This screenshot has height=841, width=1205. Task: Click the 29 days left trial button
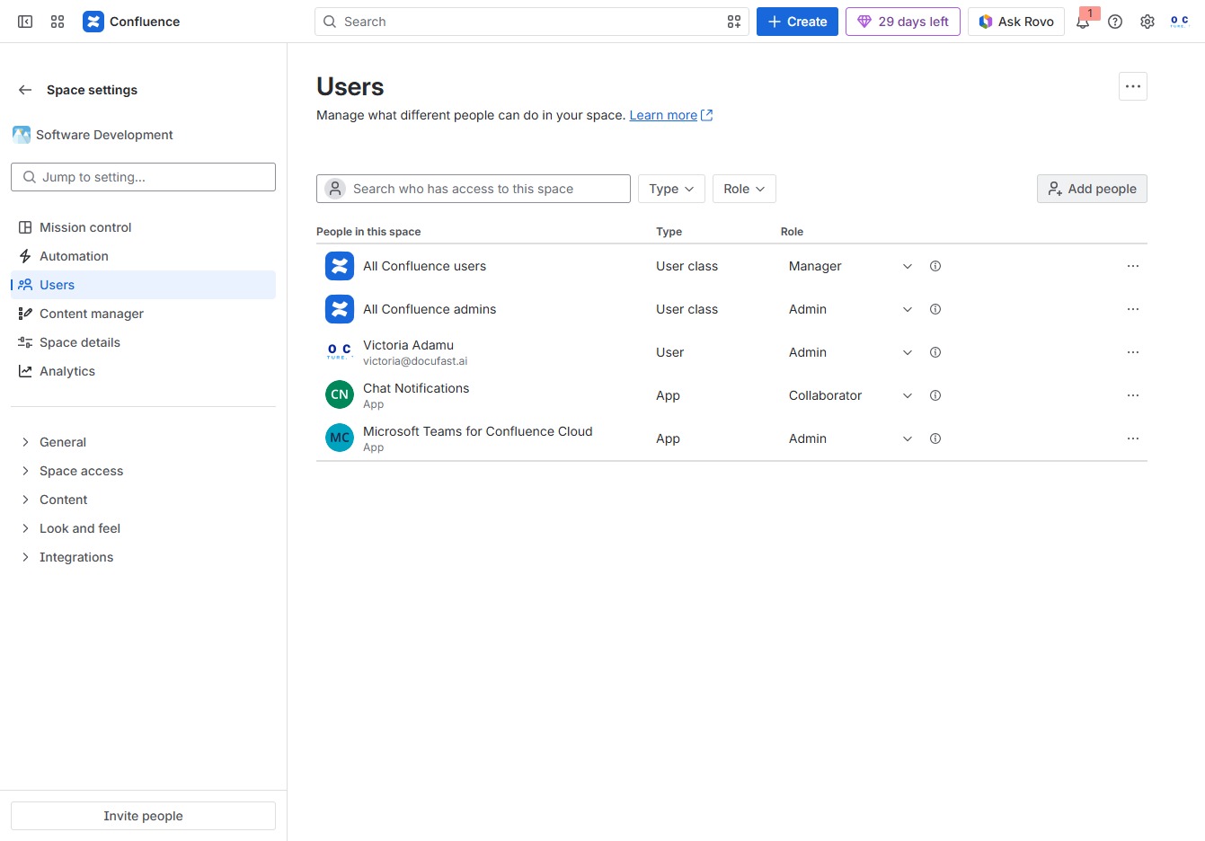click(903, 22)
